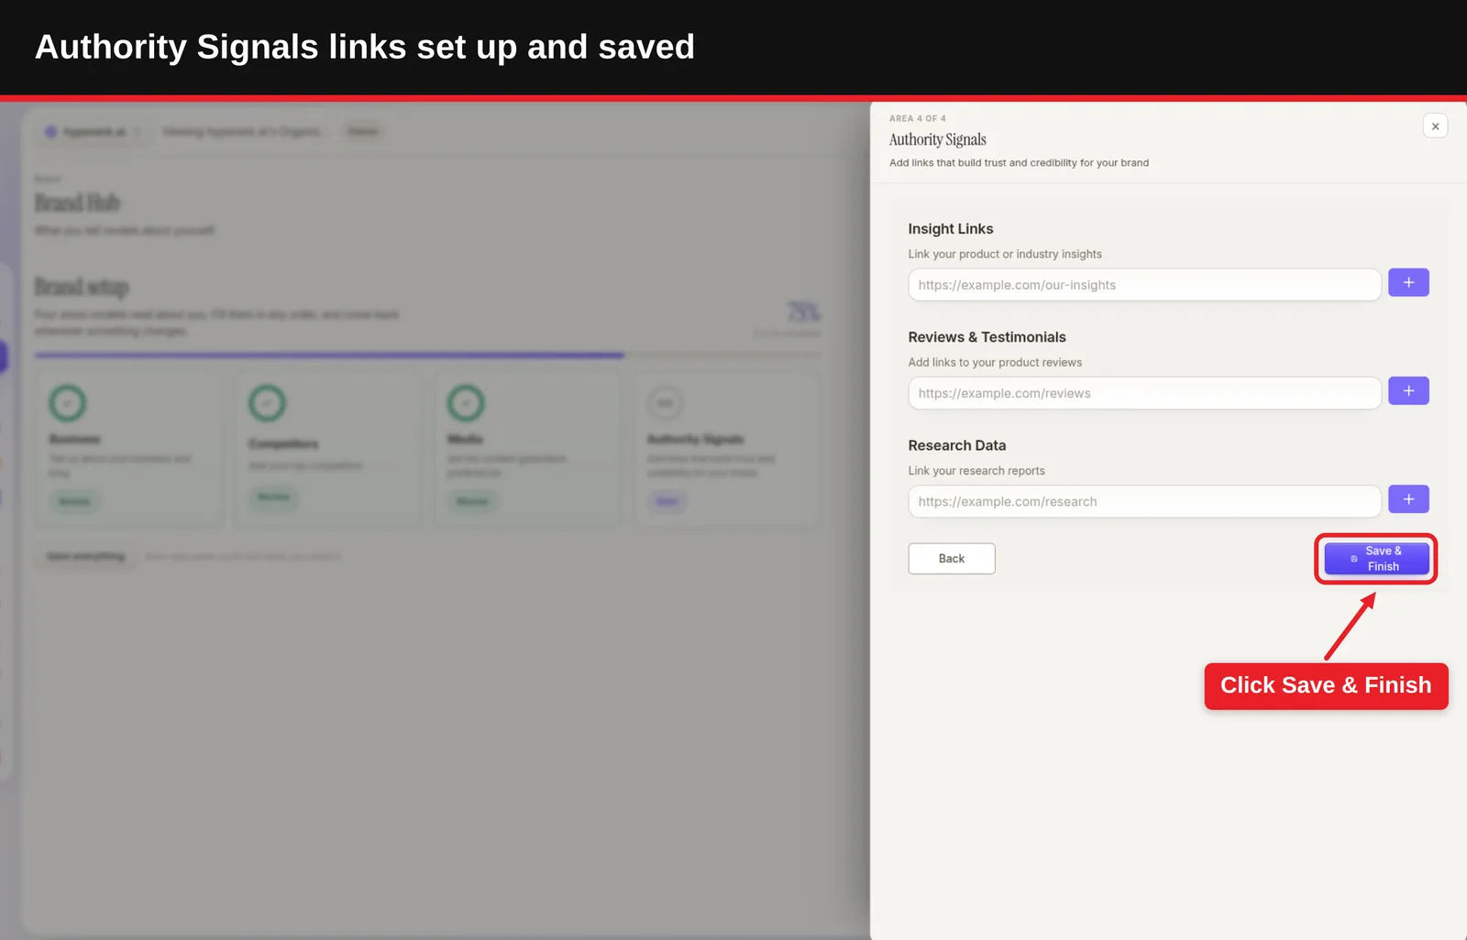The height and width of the screenshot is (940, 1467).
Task: Select 'Link your product or industry insights' text
Action: click(1005, 255)
